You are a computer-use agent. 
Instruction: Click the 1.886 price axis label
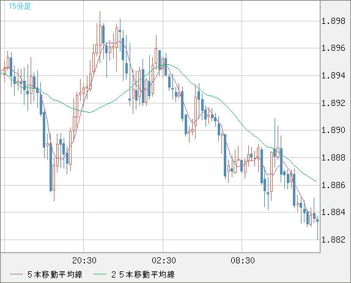(333, 185)
